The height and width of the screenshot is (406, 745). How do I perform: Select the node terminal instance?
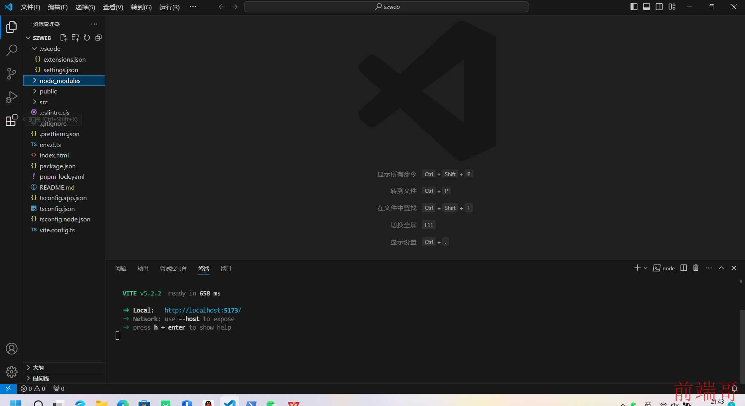click(664, 268)
